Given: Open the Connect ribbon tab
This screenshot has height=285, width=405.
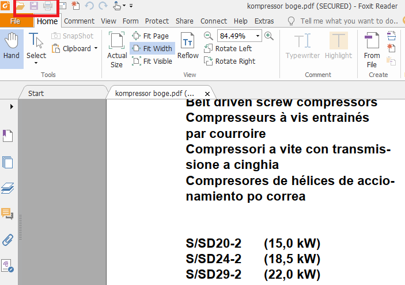Looking at the screenshot, I should [214, 21].
